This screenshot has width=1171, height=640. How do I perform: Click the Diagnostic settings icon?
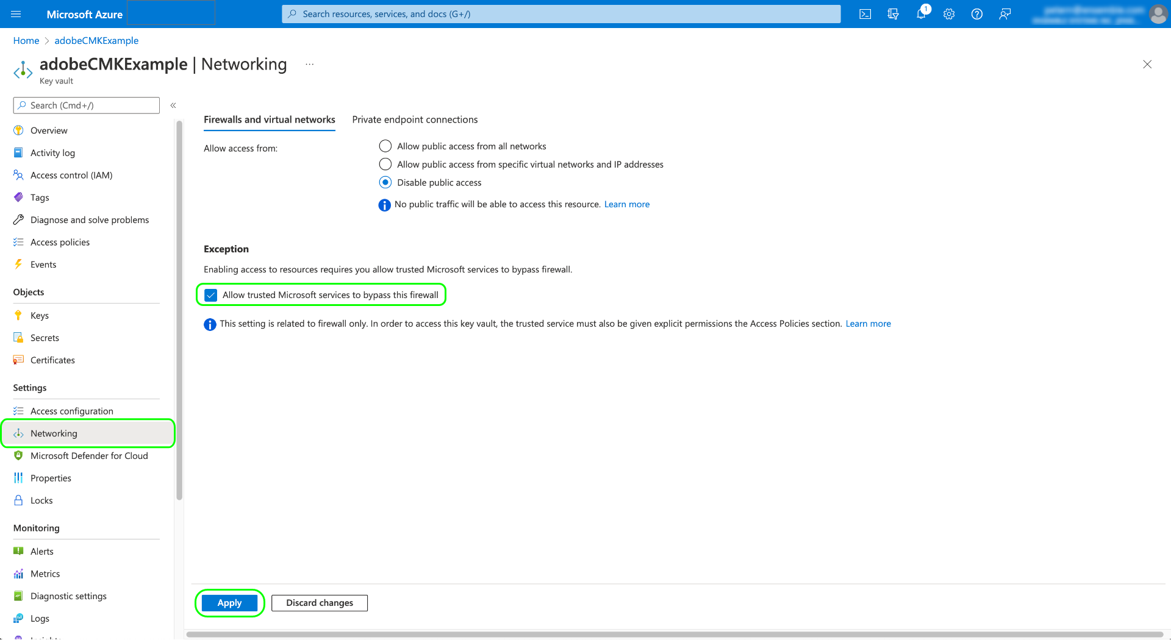pos(18,596)
